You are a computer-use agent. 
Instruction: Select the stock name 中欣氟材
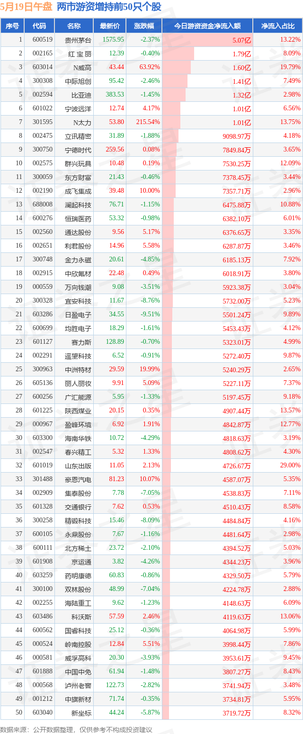coord(78,273)
